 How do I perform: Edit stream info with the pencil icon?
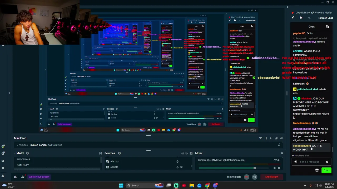pyautogui.click(x=293, y=18)
